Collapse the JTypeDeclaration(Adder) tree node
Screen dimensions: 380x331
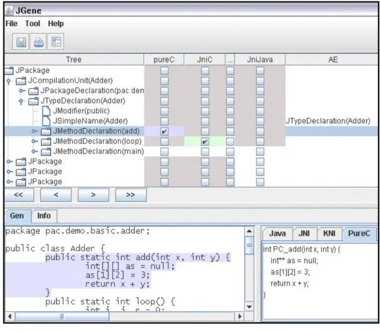click(x=21, y=101)
